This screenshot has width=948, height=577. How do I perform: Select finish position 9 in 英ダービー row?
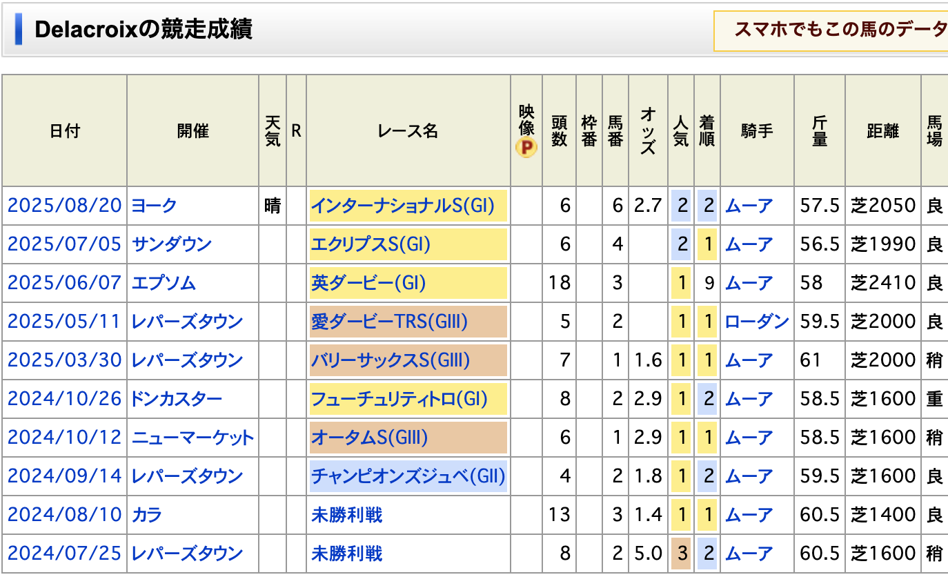point(707,283)
